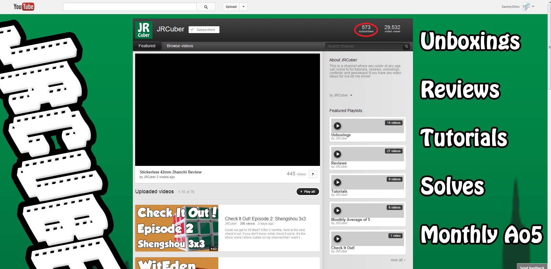Click the top YouTube search field
This screenshot has width=551, height=269.
130,7
